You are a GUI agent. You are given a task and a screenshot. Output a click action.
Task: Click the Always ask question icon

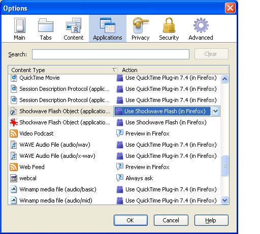pos(120,178)
